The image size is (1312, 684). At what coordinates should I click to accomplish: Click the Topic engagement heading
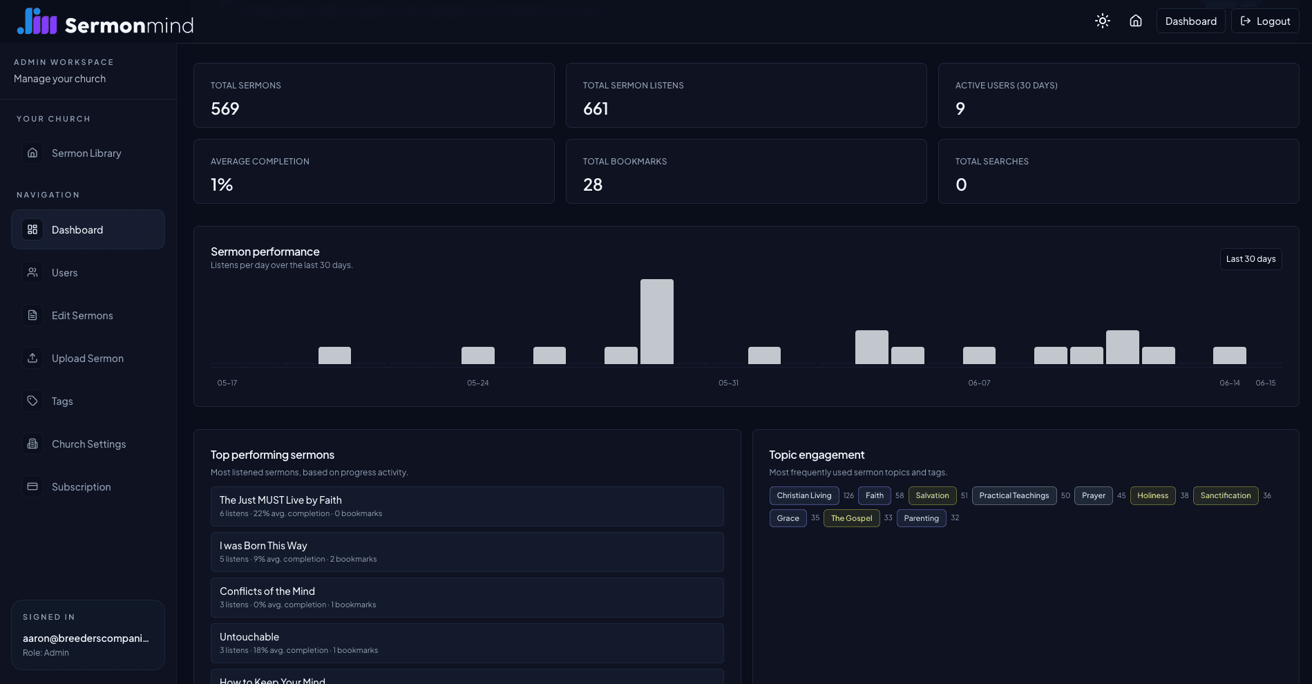(x=817, y=455)
